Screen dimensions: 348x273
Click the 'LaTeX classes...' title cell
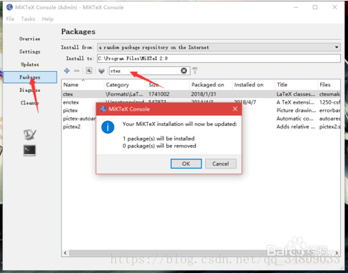(296, 94)
